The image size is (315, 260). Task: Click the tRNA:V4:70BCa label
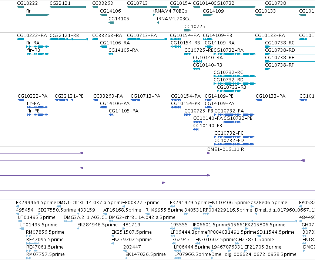pos(174,18)
